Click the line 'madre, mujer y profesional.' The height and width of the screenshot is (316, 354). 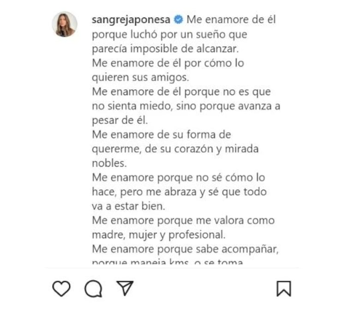tap(159, 235)
